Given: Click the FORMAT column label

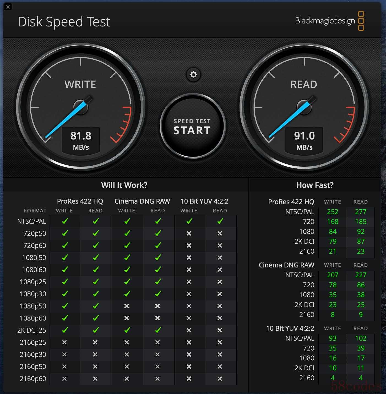Looking at the screenshot, I should pyautogui.click(x=35, y=211).
